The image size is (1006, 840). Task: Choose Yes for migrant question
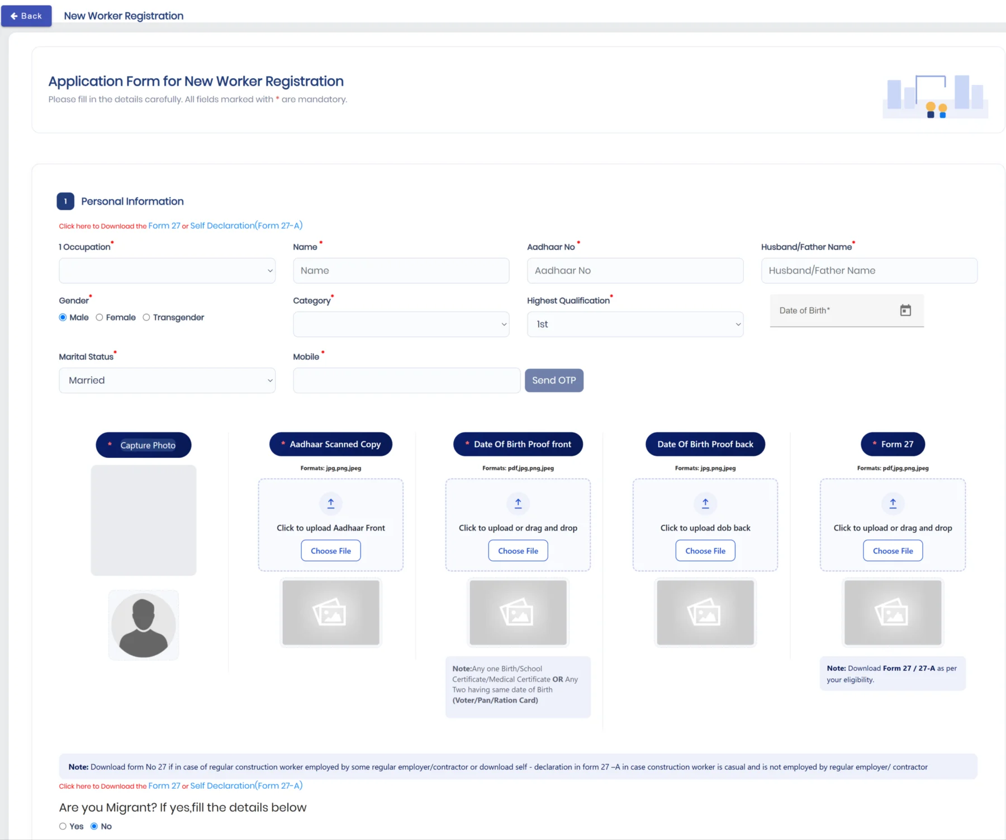pyautogui.click(x=63, y=826)
